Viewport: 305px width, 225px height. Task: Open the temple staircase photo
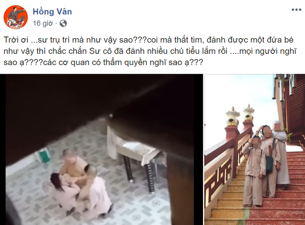point(255,150)
